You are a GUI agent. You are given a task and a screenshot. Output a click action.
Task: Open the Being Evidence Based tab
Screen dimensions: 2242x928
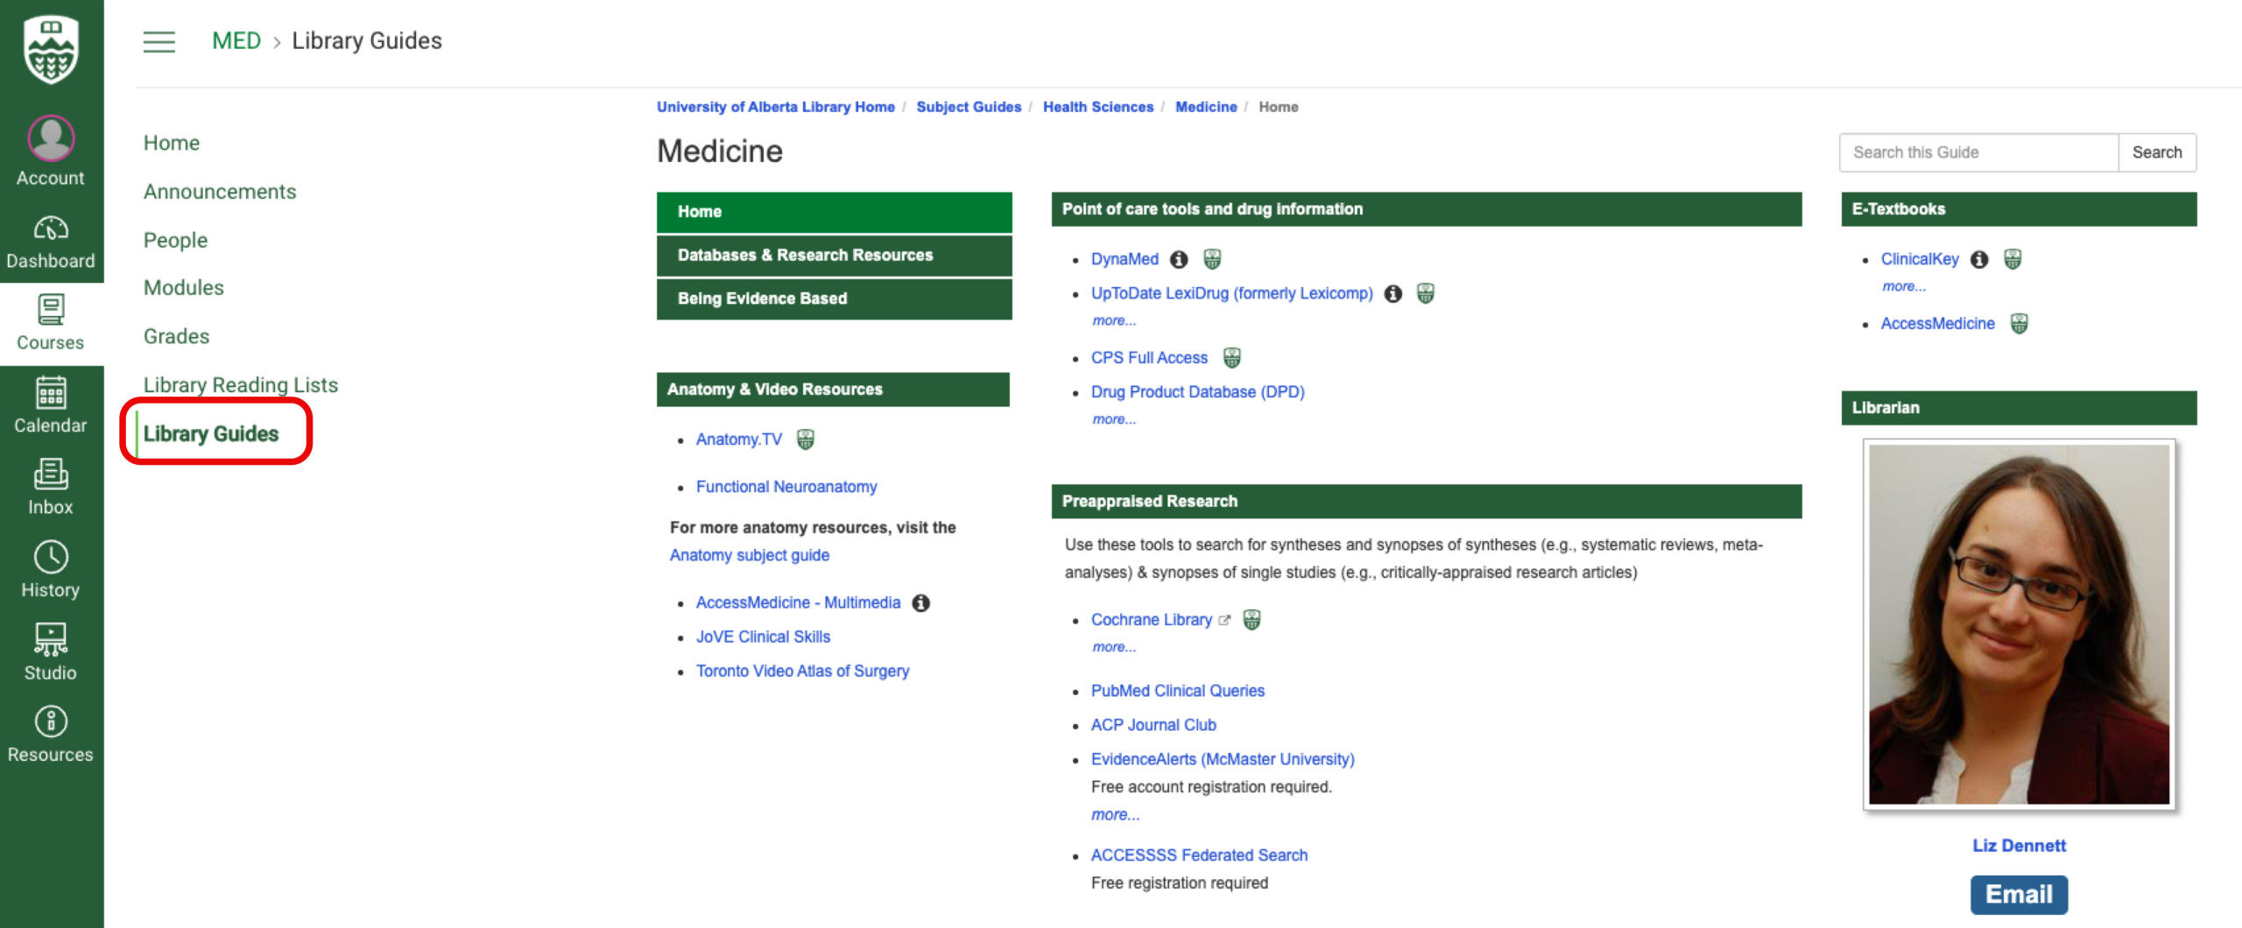click(834, 299)
